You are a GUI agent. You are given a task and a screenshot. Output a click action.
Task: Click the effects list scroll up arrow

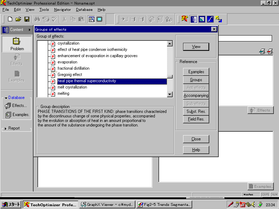click(170, 44)
